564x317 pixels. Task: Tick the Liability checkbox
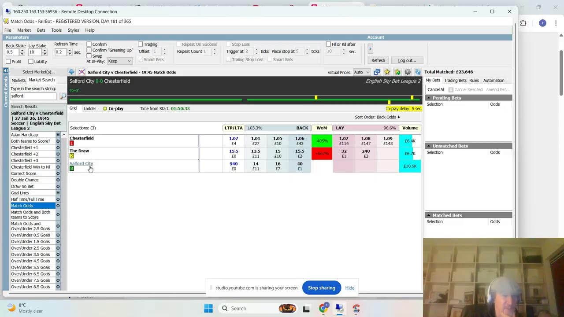tap(31, 62)
